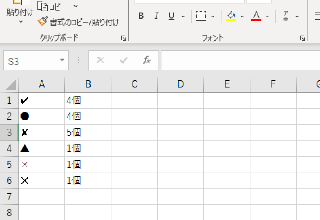Expand the Copy (コピー) dropdown arrow

click(x=76, y=6)
